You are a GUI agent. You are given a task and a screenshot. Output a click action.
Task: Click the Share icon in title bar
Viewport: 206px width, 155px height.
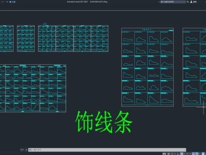(10, 2)
